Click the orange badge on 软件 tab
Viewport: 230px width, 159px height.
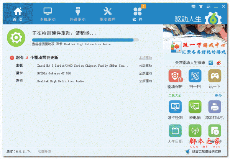[143, 7]
